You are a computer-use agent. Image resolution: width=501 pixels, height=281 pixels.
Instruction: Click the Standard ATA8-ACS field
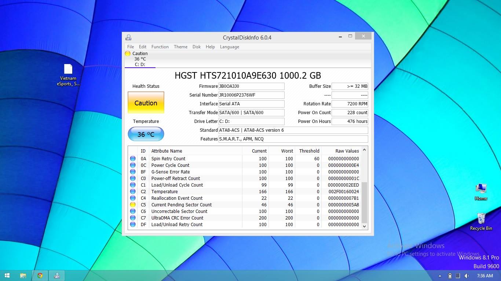click(293, 130)
